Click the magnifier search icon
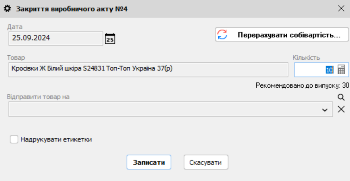The image size is (350, 181). [x=341, y=97]
